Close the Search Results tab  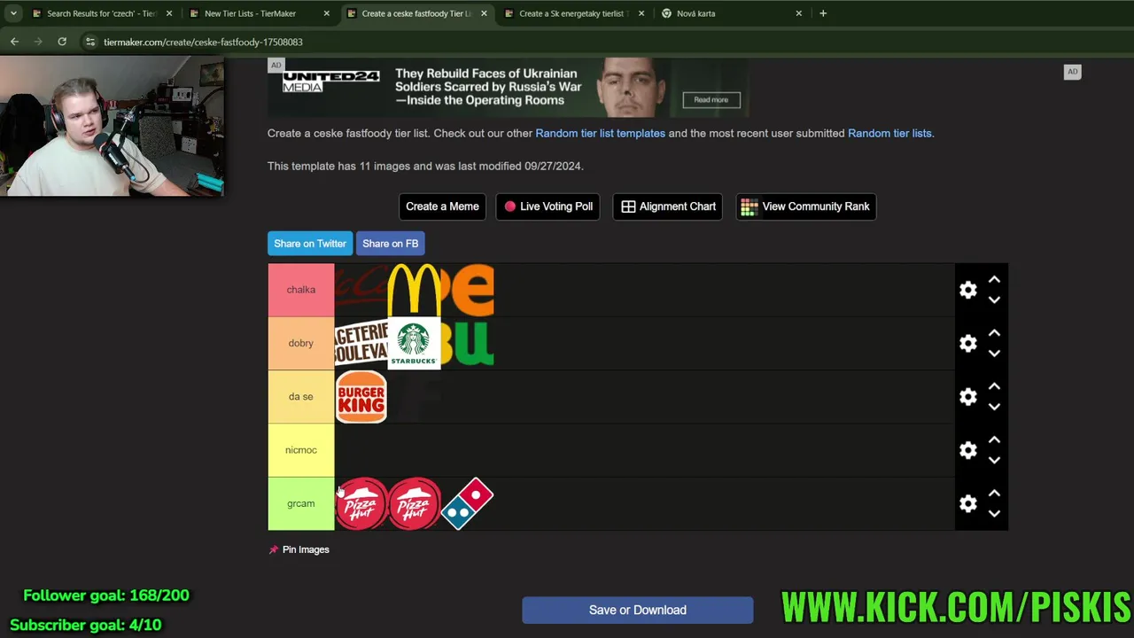pyautogui.click(x=169, y=13)
